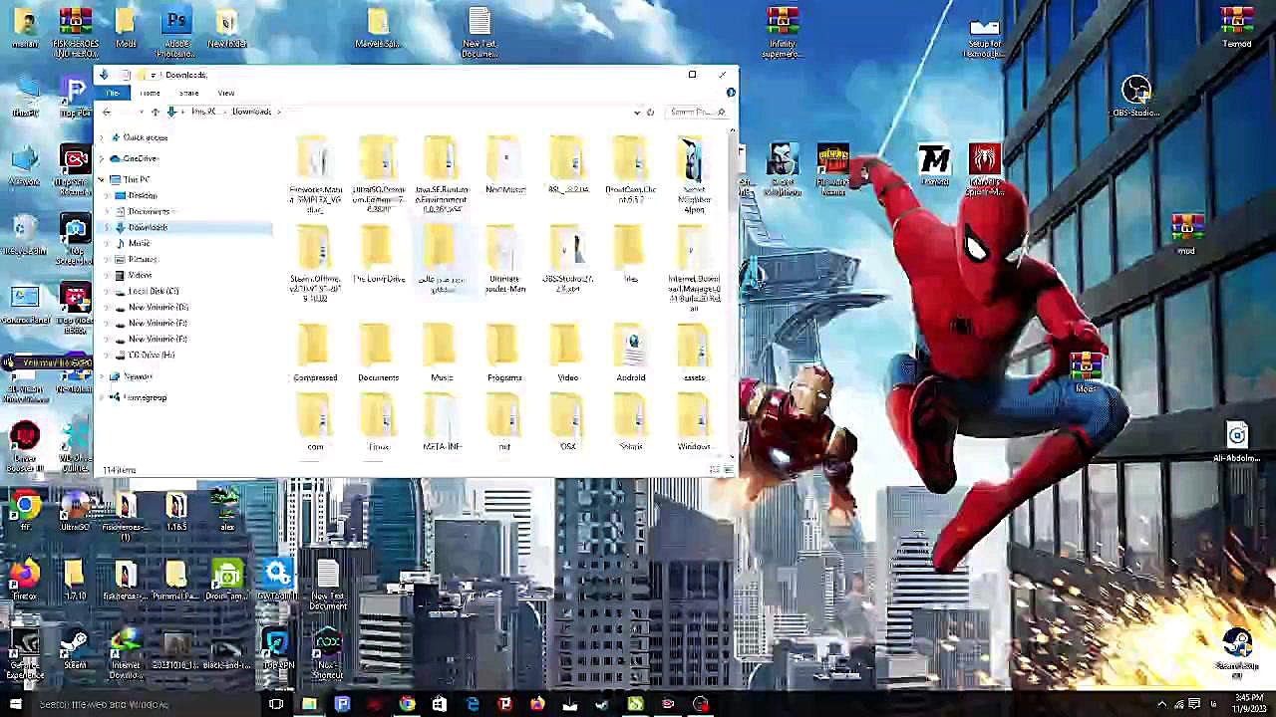
Task: Open the OBS Studio desktop shortcut
Action: pos(1135,98)
